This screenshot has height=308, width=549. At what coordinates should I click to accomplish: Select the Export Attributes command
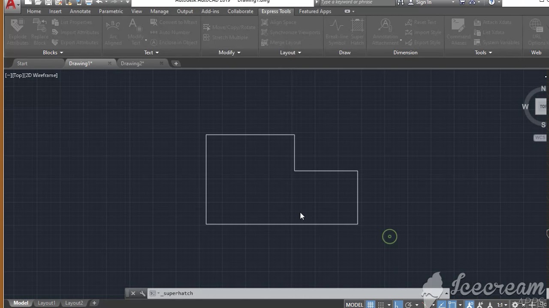click(x=75, y=43)
